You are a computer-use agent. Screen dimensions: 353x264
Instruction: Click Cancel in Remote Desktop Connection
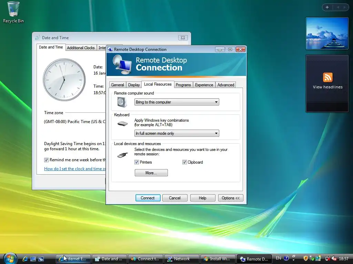(175, 198)
